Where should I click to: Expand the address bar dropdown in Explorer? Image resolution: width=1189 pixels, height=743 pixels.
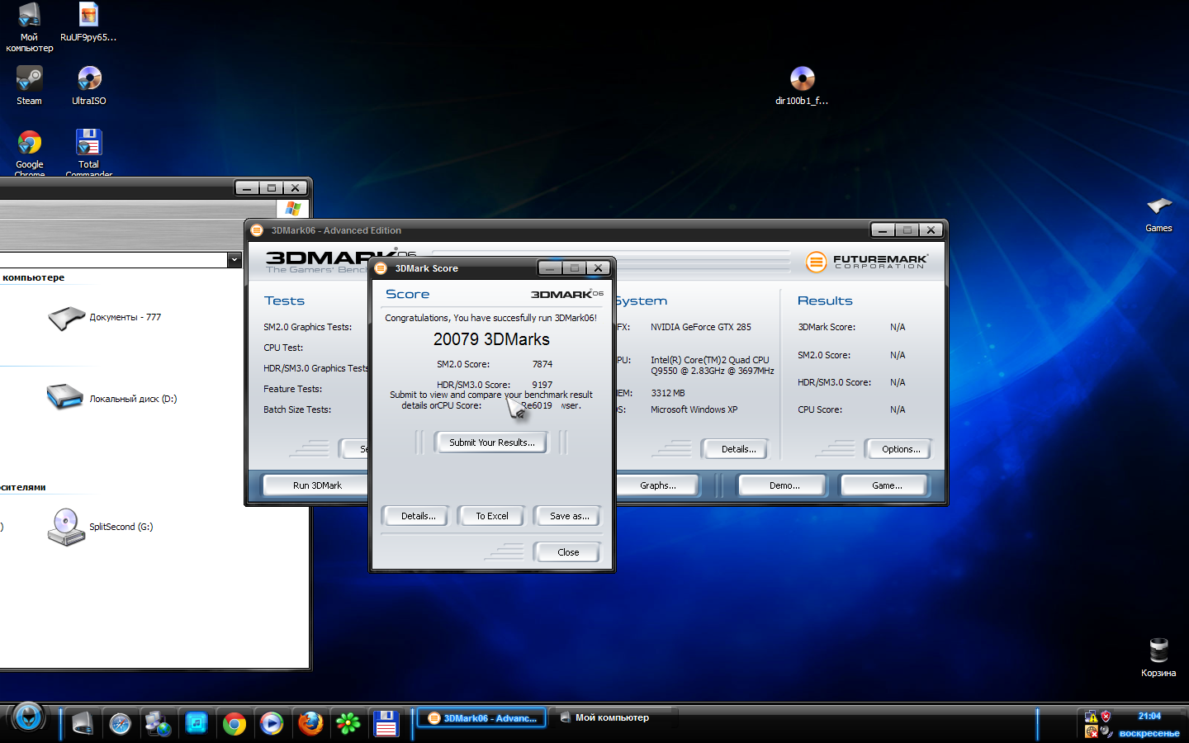234,260
